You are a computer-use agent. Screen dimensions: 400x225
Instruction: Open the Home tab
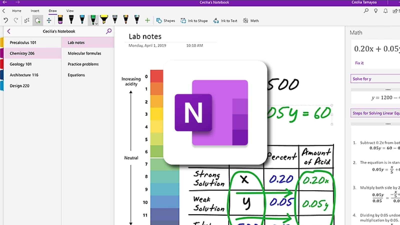pyautogui.click(x=17, y=11)
